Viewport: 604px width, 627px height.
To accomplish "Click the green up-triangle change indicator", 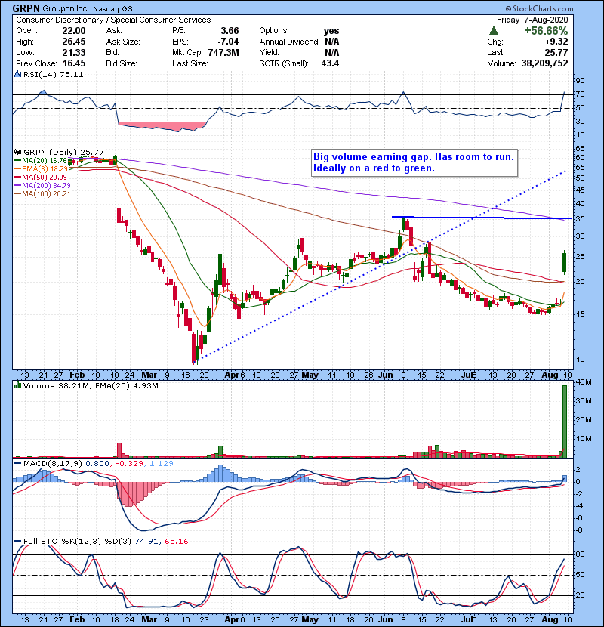I will (491, 29).
